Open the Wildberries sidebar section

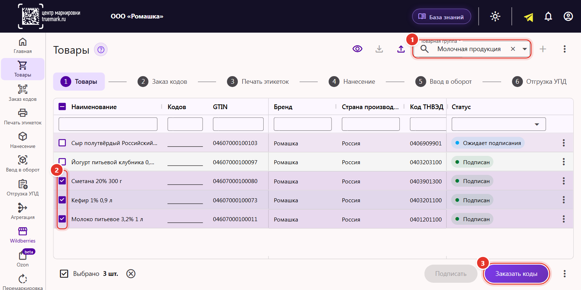(x=23, y=235)
